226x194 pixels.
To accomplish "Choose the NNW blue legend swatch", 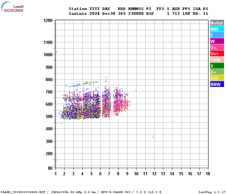I will [217, 84].
